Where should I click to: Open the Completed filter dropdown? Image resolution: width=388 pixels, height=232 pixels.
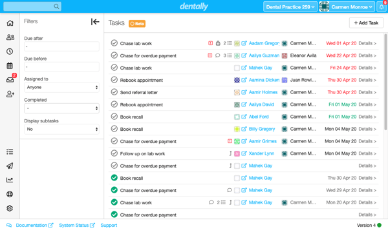coord(61,108)
